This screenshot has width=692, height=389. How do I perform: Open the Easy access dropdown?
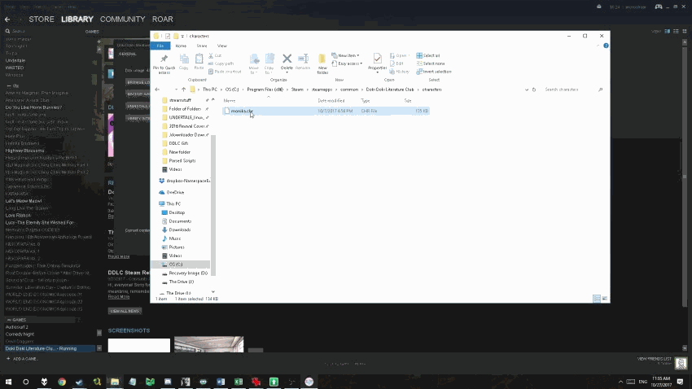(x=347, y=63)
